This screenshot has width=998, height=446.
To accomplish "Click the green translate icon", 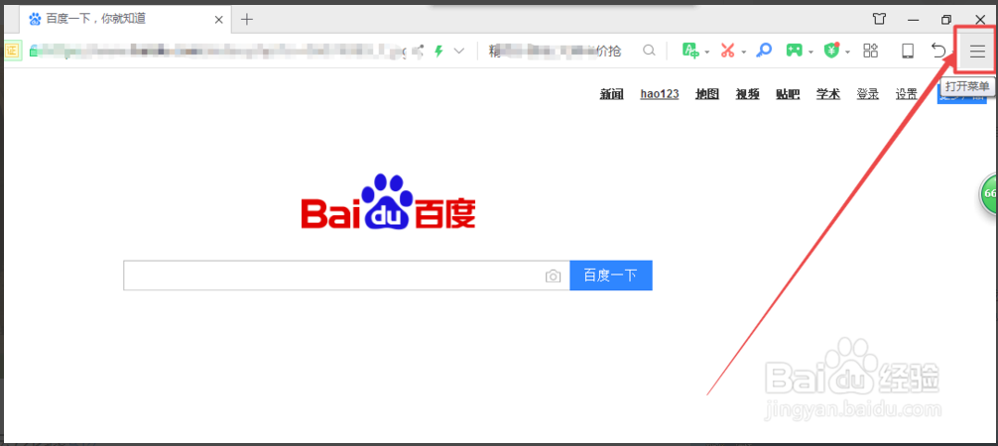I will pyautogui.click(x=690, y=51).
